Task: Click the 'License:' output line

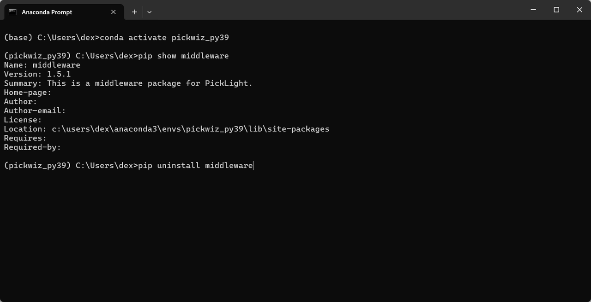Action: point(23,120)
